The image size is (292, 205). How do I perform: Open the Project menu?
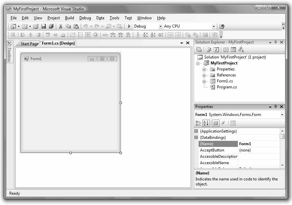[53, 18]
